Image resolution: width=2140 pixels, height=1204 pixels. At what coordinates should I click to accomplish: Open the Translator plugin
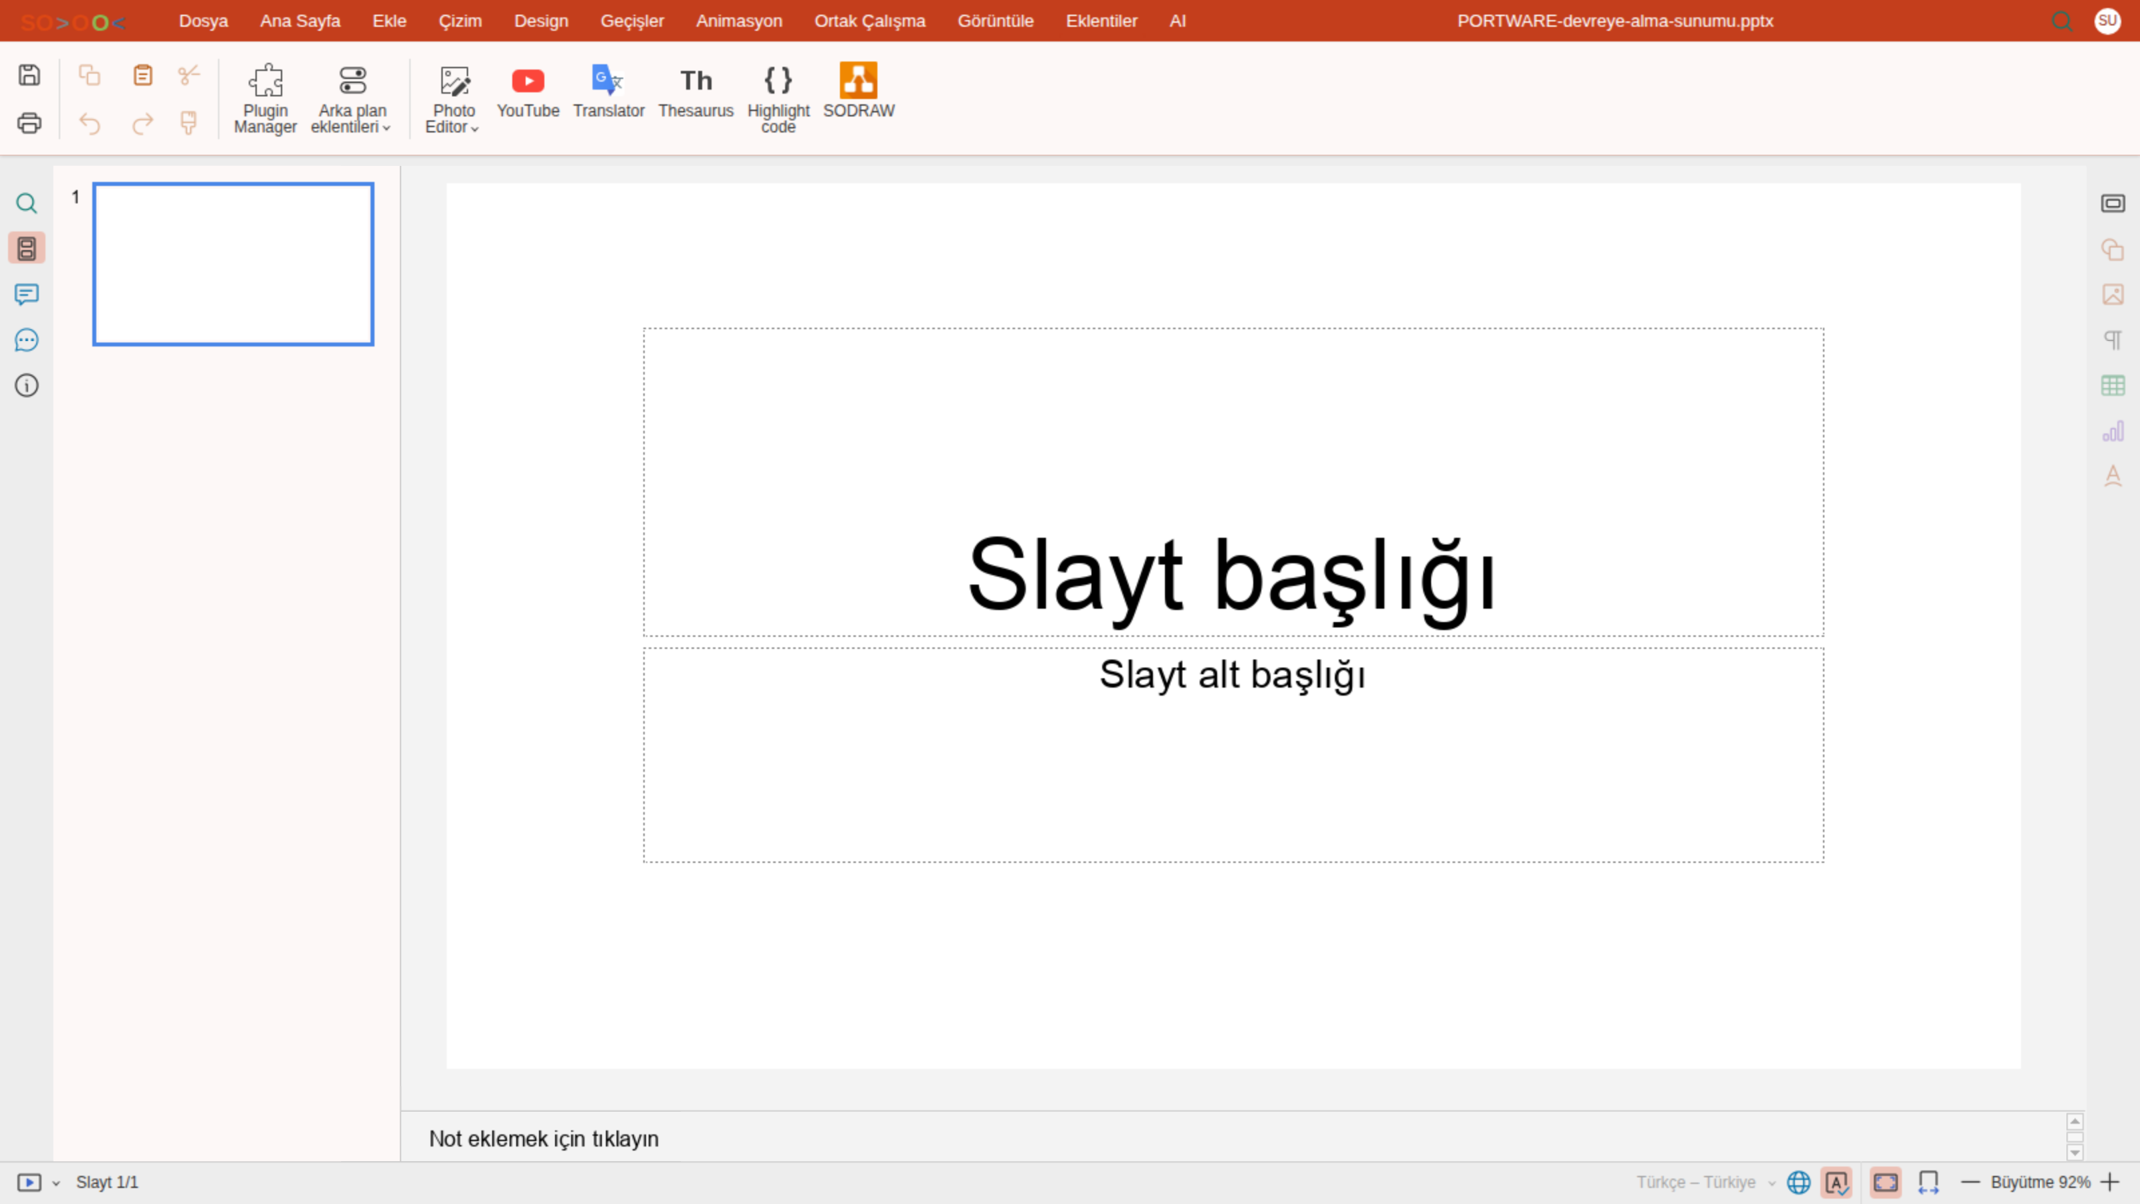coord(608,92)
